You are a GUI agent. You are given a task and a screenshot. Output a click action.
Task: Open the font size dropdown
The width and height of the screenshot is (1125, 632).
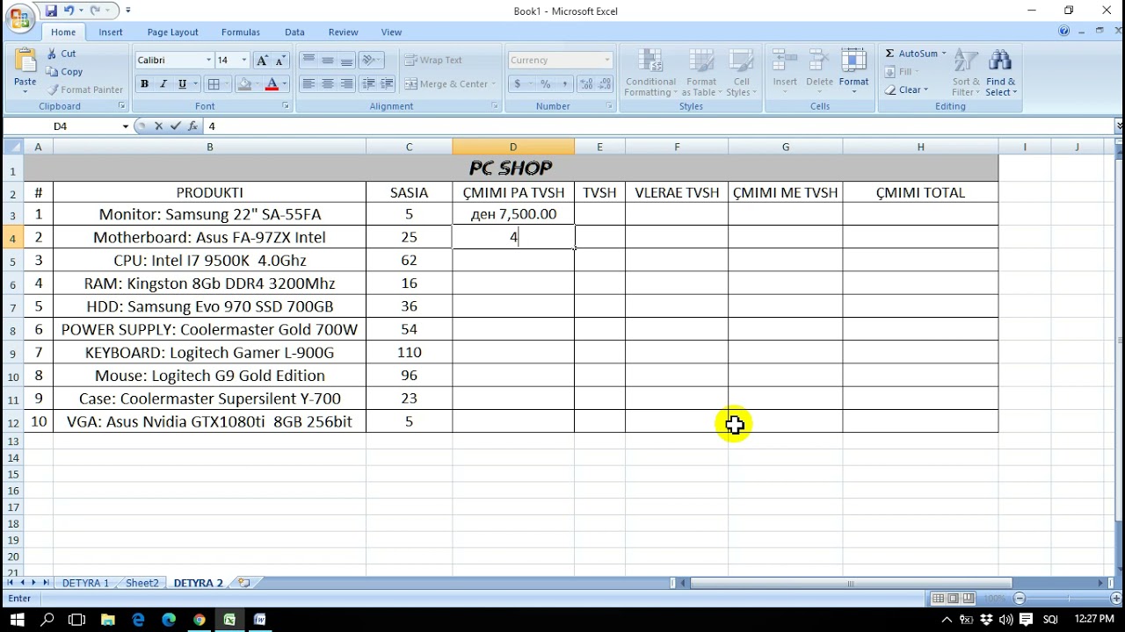pos(243,61)
